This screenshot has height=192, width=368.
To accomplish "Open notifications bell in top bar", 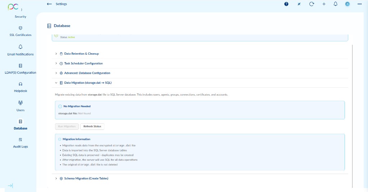I will (x=335, y=4).
